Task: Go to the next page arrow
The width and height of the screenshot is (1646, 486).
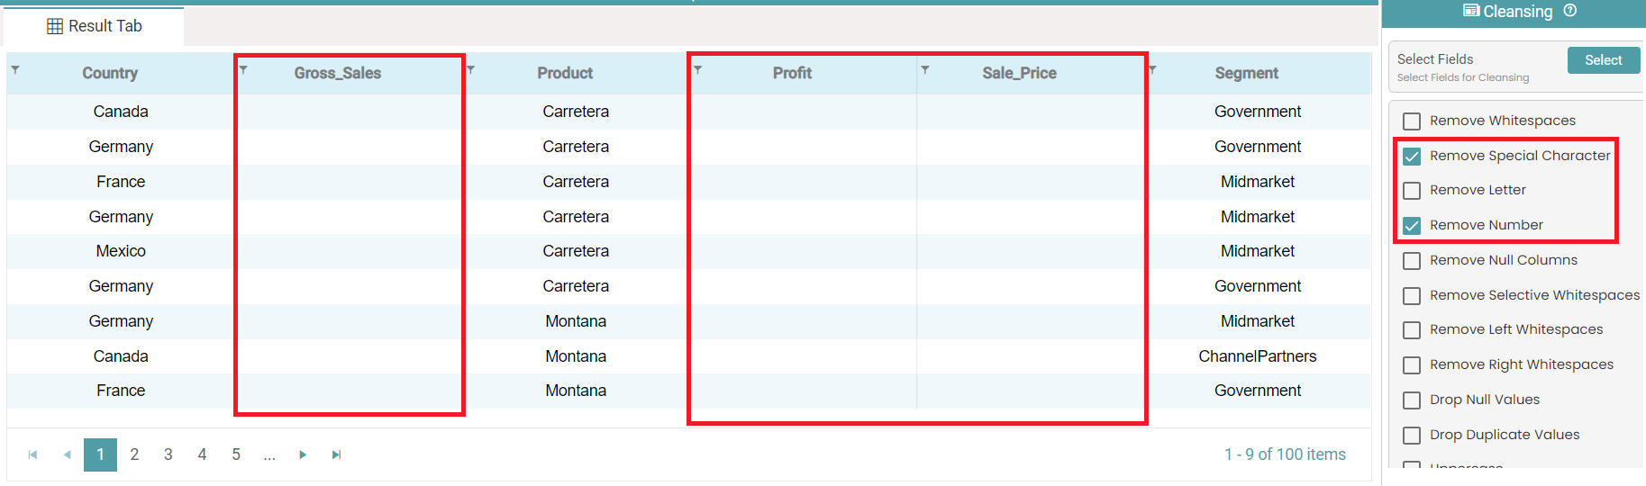Action: [303, 455]
